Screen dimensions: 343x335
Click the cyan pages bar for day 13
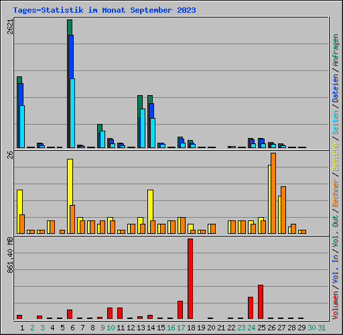click(143, 128)
